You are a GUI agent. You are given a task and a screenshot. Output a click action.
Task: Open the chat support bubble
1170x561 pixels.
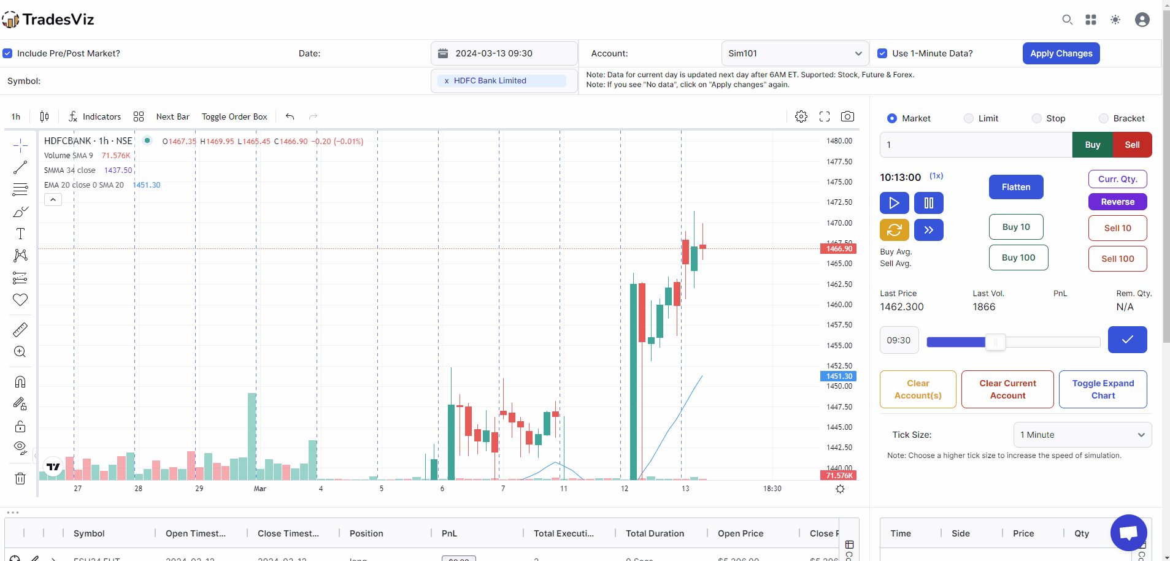1129,533
